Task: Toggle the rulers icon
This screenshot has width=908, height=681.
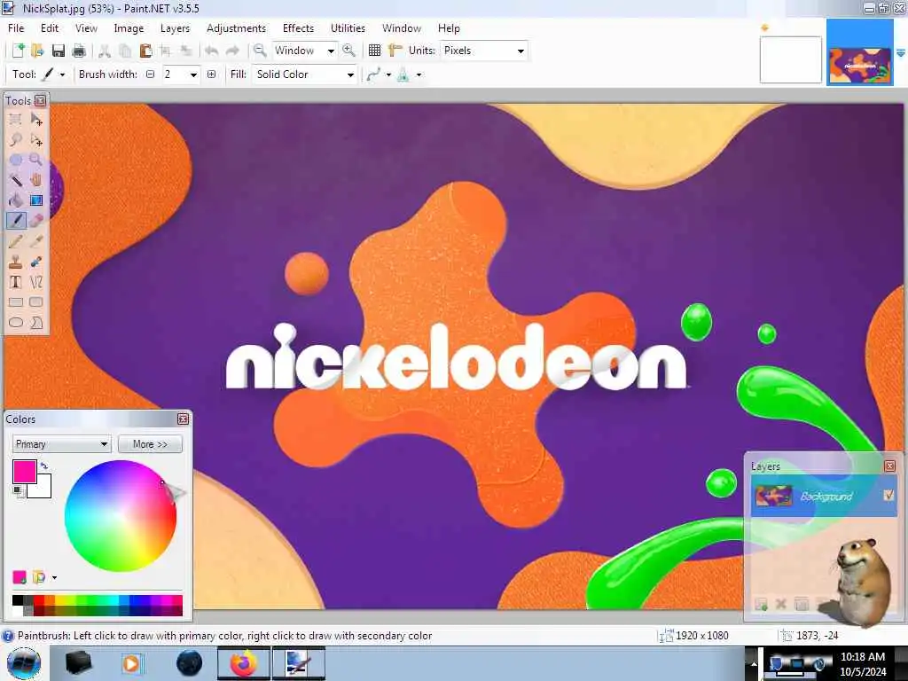Action: point(395,51)
